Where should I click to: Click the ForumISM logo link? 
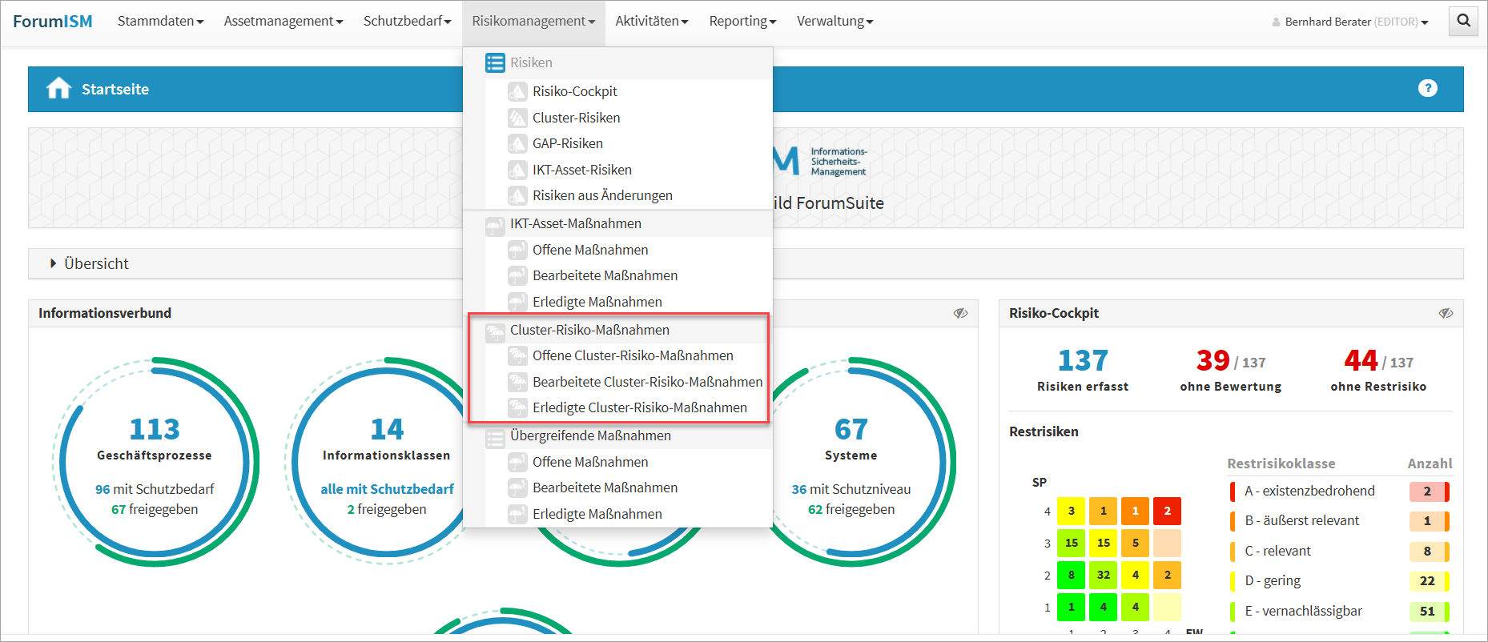click(x=53, y=22)
